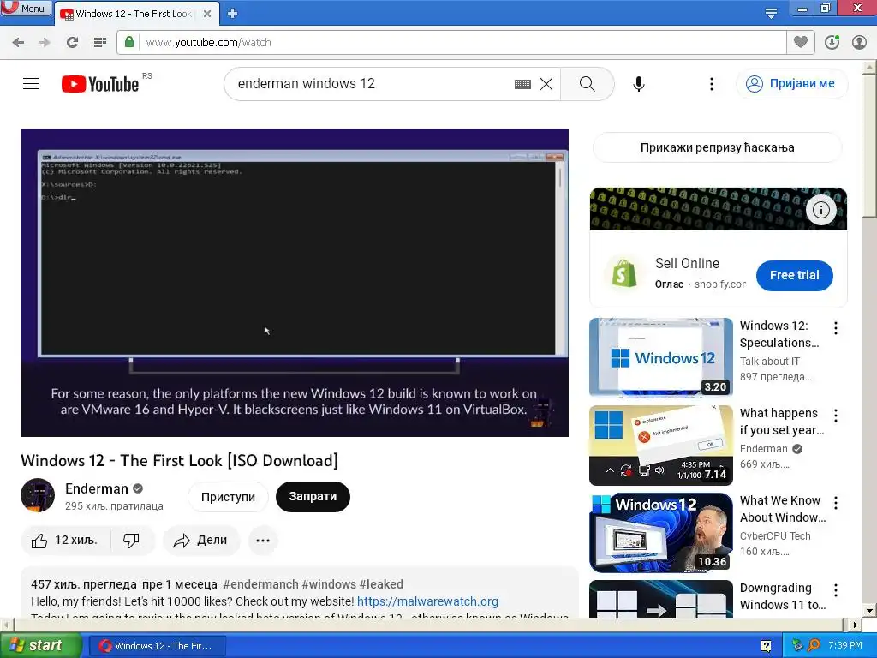Open What We Know About Windows thumbnail
877x658 pixels.
point(661,532)
